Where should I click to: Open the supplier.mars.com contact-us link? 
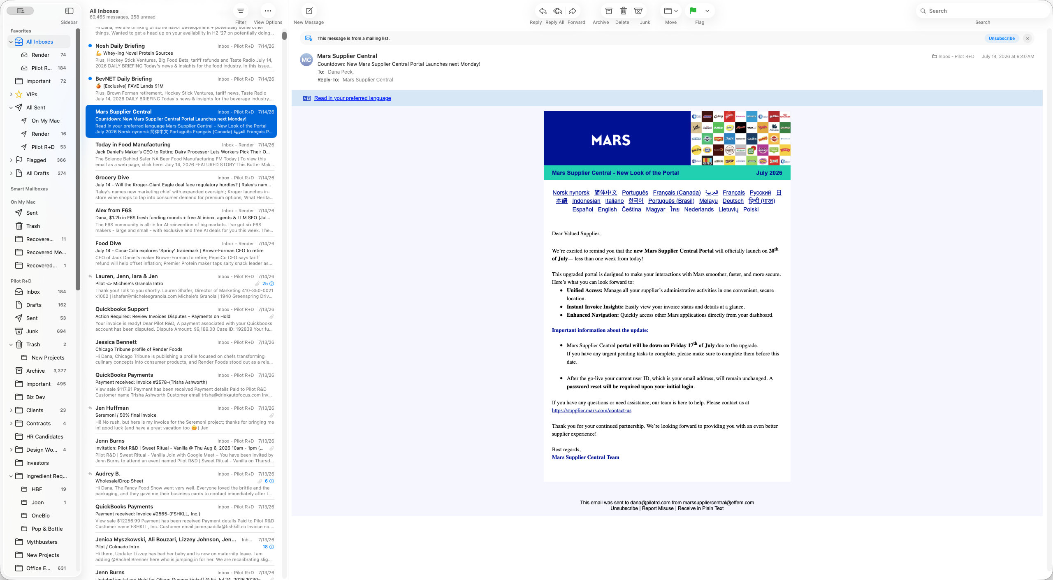click(591, 411)
